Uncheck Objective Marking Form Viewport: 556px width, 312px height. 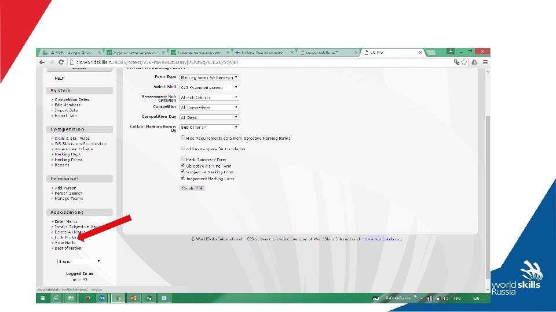pos(182,165)
